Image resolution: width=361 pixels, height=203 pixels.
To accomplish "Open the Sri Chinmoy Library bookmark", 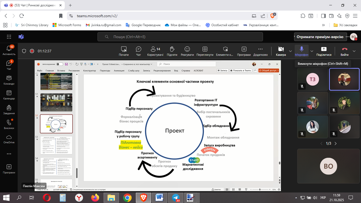I will coord(32,25).
